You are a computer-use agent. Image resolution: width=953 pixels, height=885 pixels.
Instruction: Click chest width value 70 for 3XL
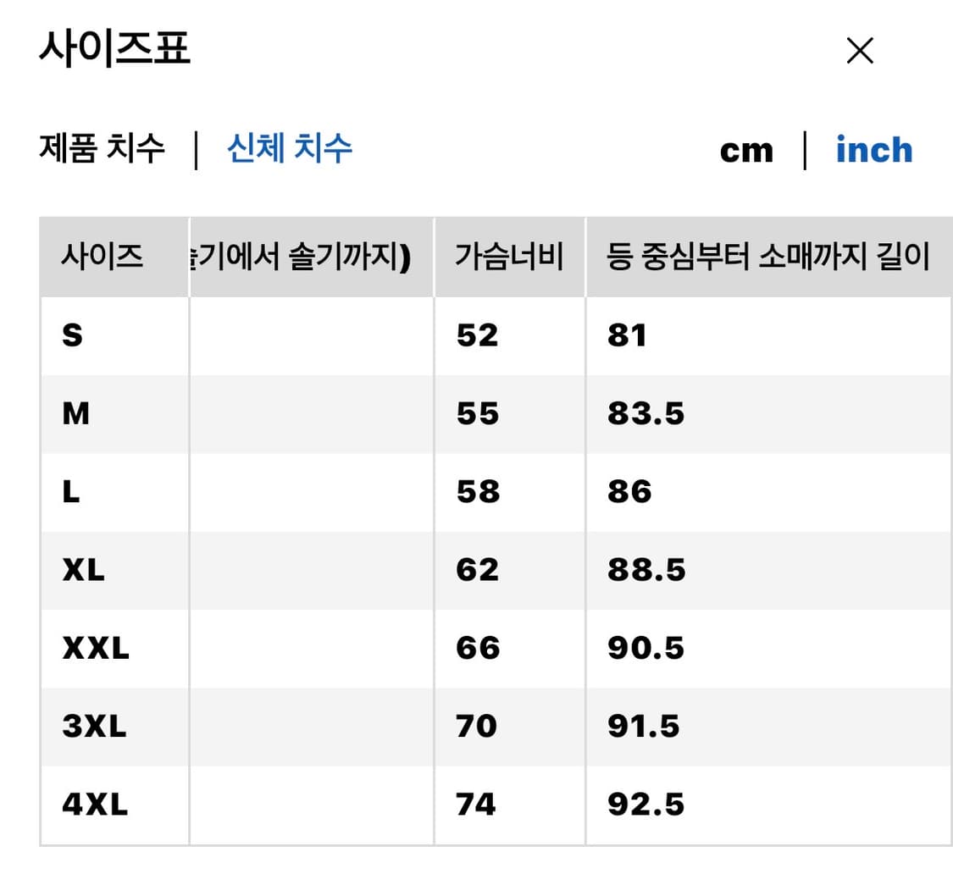click(x=474, y=726)
